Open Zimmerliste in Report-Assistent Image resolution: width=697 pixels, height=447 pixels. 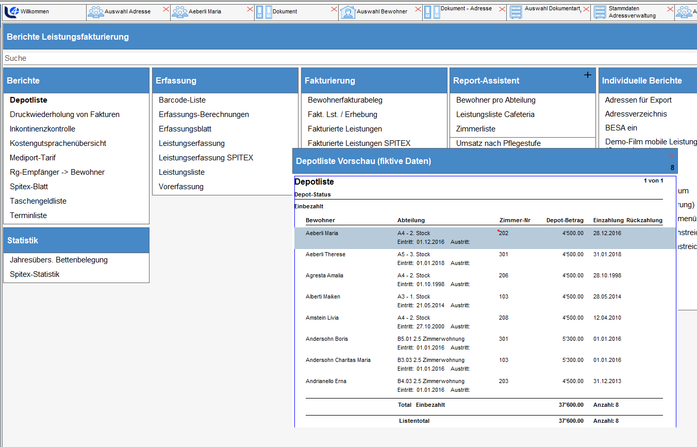[476, 129]
